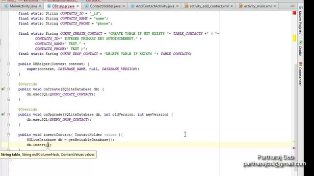Viewport: 314px width, 176px height.
Task: Click the editor vertical scrollbar
Action: [x=296, y=118]
